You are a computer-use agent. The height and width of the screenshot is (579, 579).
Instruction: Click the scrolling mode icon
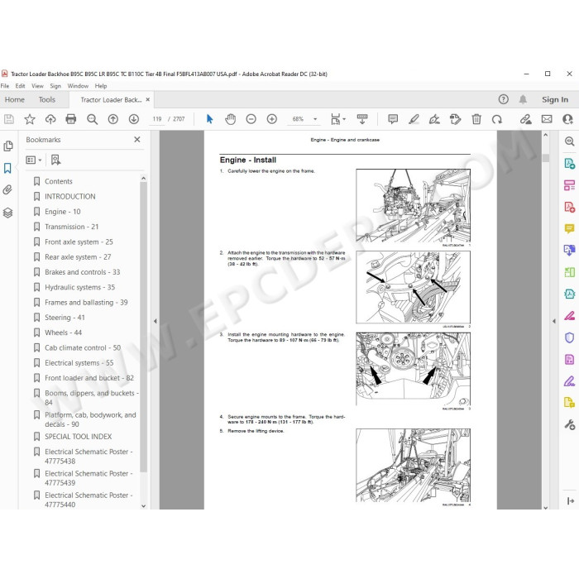[x=362, y=119]
